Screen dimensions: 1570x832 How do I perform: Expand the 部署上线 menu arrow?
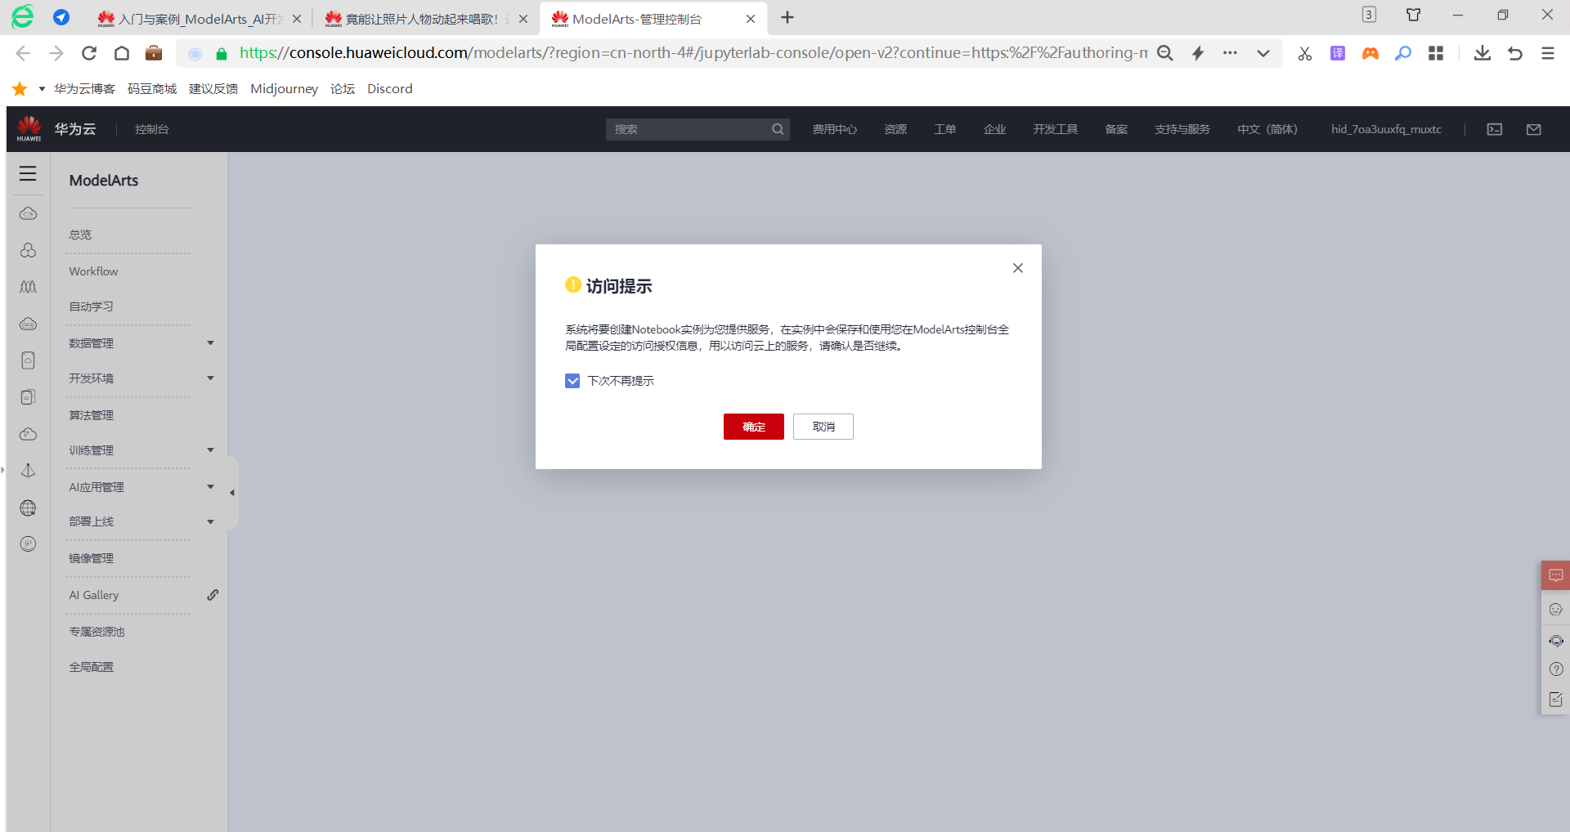[211, 521]
